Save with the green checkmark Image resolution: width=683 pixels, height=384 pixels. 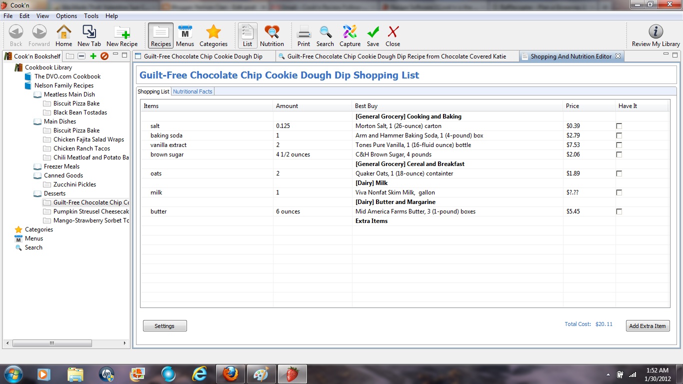pyautogui.click(x=373, y=35)
